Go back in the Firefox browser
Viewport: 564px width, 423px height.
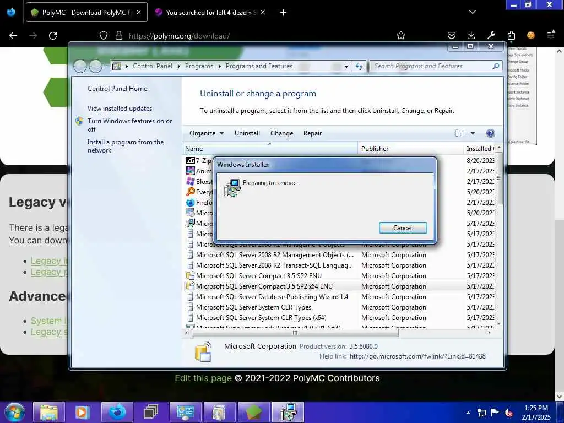coord(13,36)
